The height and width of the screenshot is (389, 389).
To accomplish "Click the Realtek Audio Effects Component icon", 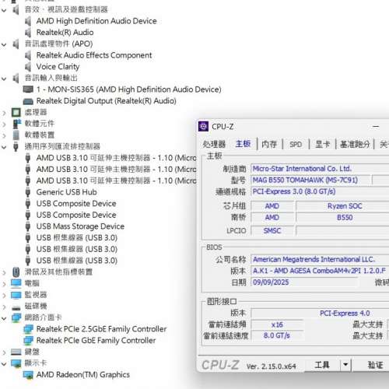I will [28, 55].
